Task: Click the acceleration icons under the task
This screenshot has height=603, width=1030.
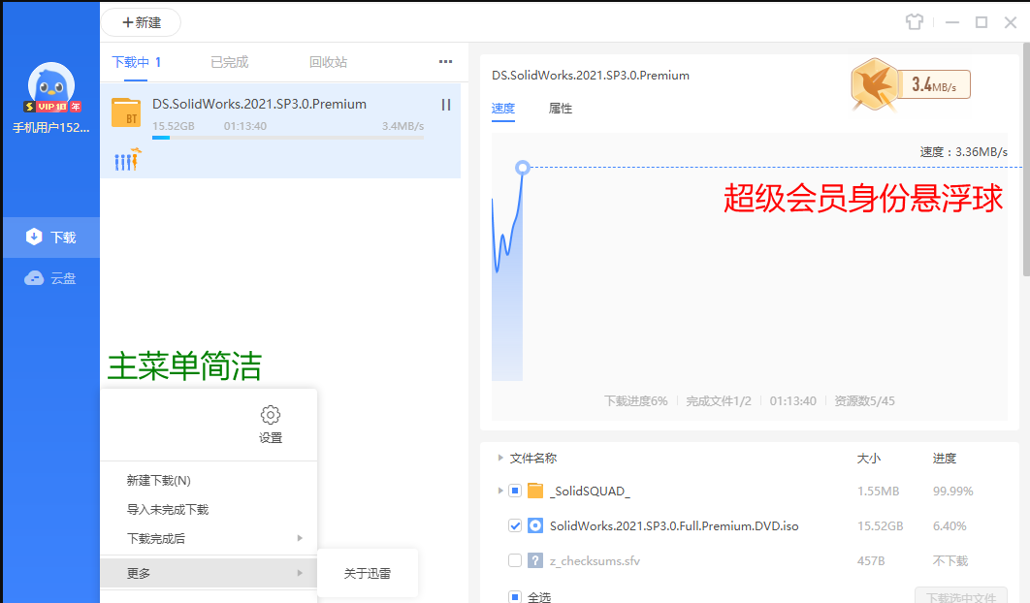Action: point(127,159)
